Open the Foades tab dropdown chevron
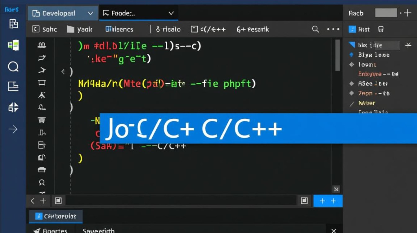Image resolution: width=417 pixels, height=233 pixels. pos(171,13)
